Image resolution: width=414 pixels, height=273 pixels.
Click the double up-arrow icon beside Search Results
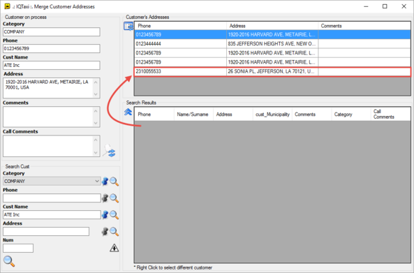pyautogui.click(x=128, y=112)
